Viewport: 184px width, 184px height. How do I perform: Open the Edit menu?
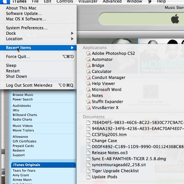click(48, 1)
